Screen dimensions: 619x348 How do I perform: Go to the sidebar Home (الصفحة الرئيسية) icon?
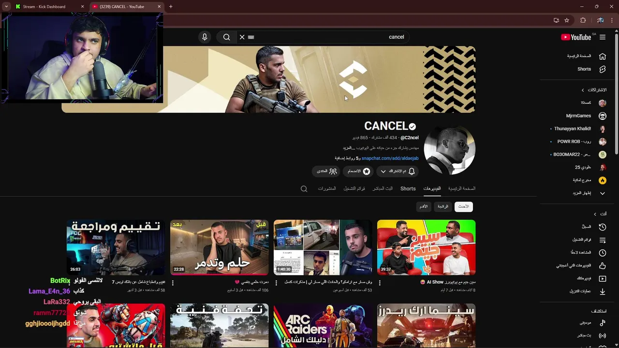(603, 56)
